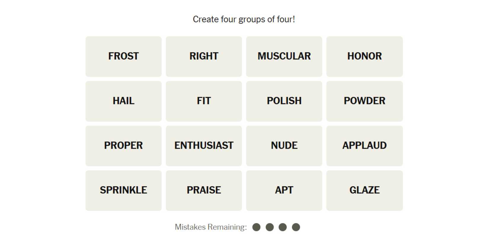This screenshot has width=489, height=244.
Task: Pick the NUDE tile
Action: click(284, 146)
